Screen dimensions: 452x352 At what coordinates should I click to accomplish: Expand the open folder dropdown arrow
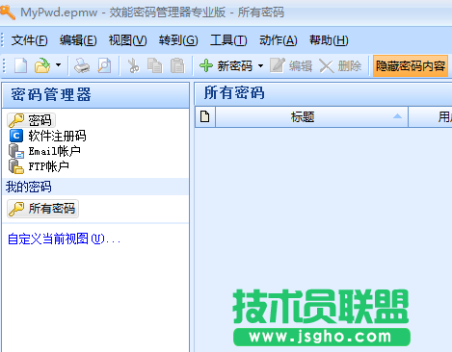pos(58,65)
